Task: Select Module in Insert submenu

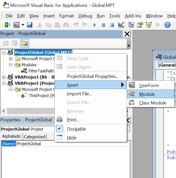Action: [x=151, y=94]
